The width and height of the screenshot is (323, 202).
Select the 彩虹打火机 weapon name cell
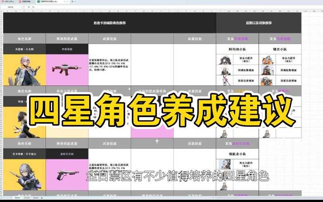pyautogui.click(x=67, y=154)
